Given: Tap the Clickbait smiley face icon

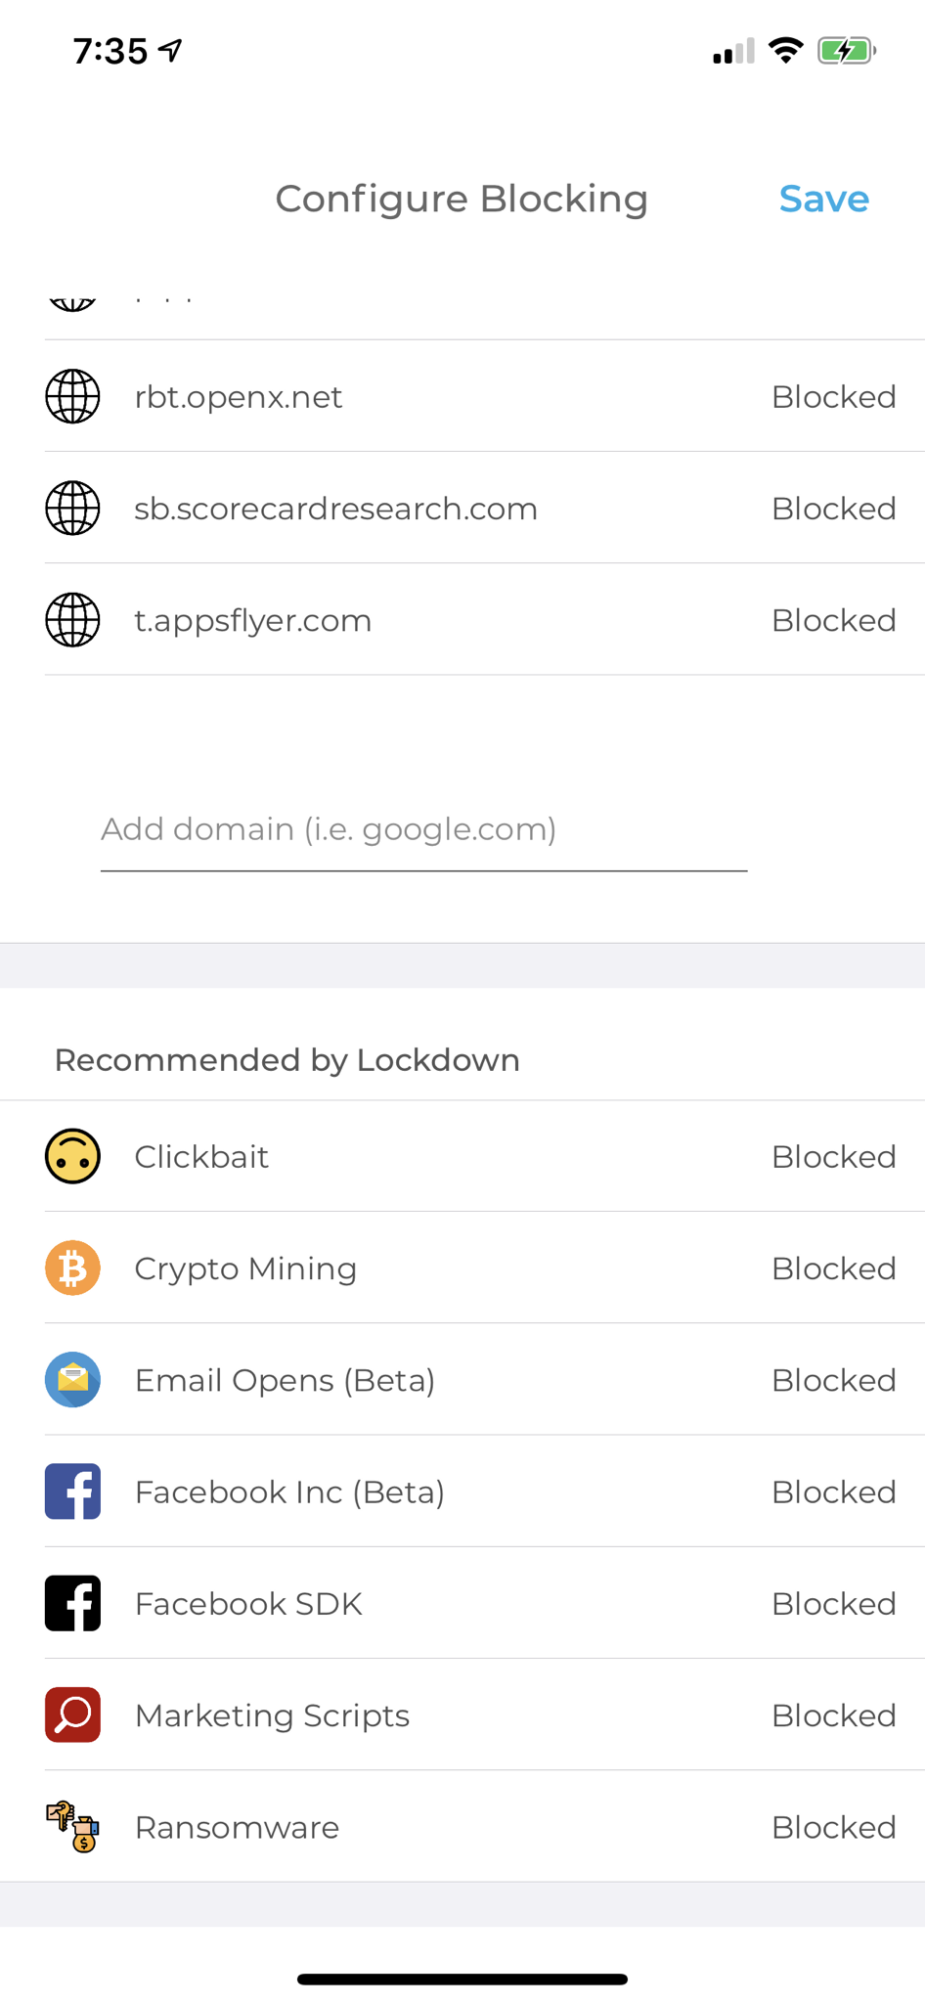Looking at the screenshot, I should (x=72, y=1156).
